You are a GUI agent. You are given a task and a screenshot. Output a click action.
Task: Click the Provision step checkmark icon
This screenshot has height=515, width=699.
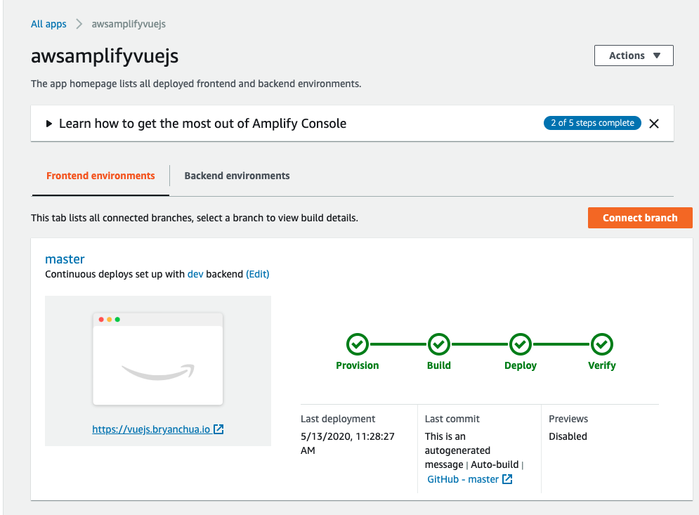(x=358, y=344)
